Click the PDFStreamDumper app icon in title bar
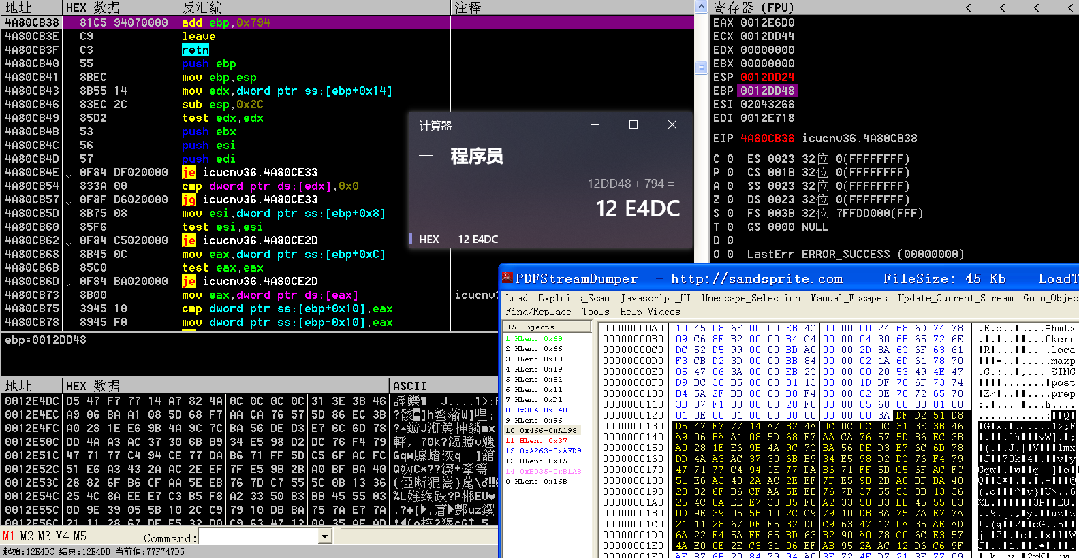This screenshot has width=1079, height=558. click(x=507, y=278)
